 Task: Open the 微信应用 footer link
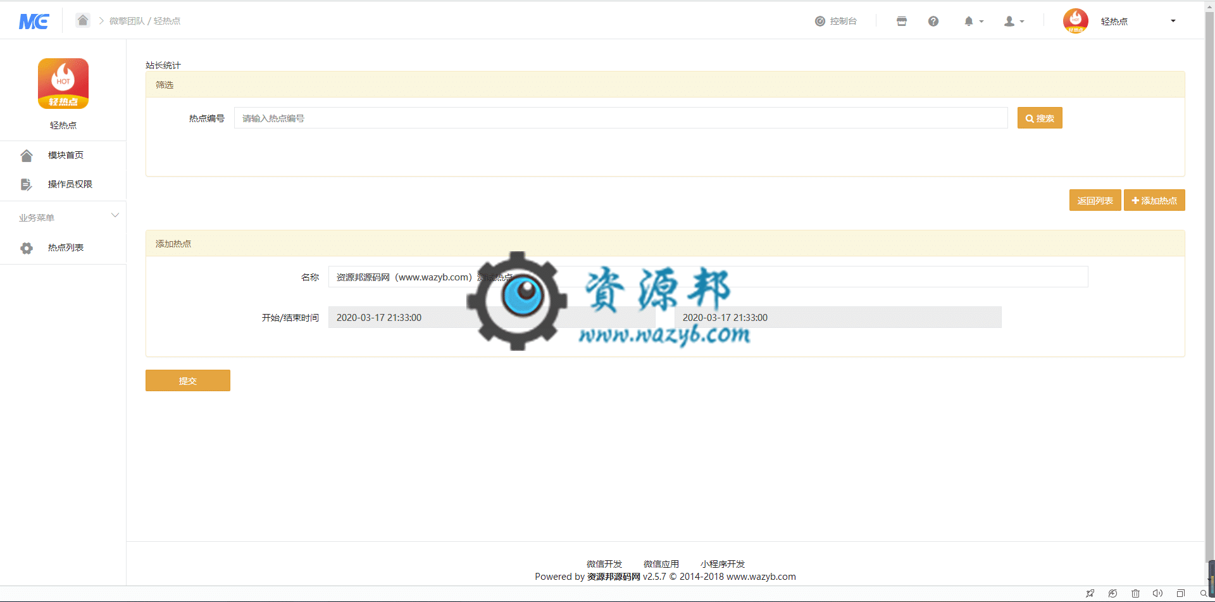tap(661, 564)
